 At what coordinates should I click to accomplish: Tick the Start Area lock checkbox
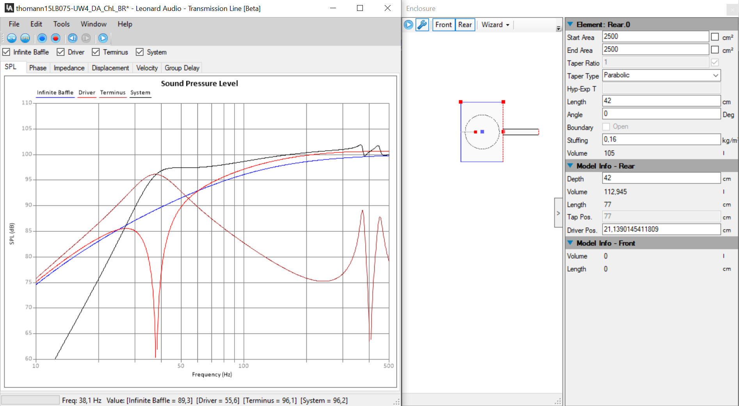715,37
